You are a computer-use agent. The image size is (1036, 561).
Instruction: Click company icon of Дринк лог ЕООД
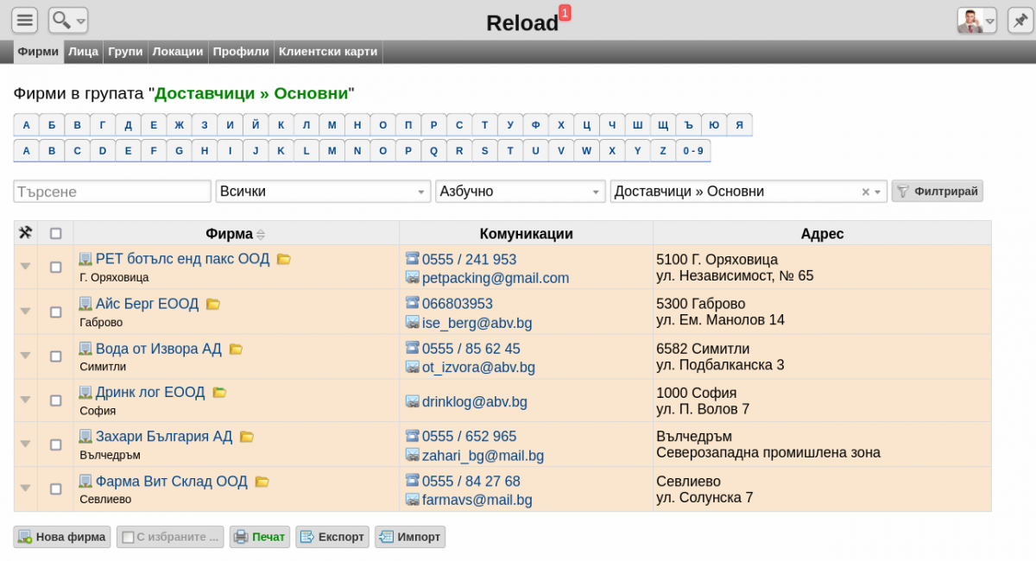(x=85, y=392)
